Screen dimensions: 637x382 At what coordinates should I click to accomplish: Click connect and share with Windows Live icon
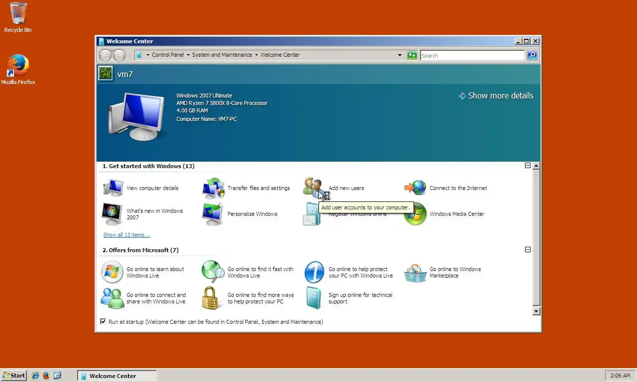point(112,298)
